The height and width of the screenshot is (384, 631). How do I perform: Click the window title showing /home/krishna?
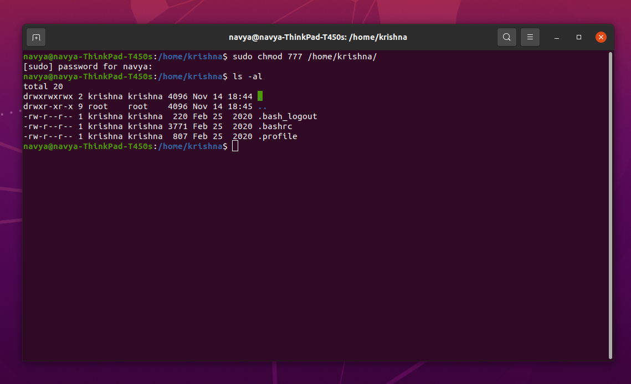tap(318, 37)
